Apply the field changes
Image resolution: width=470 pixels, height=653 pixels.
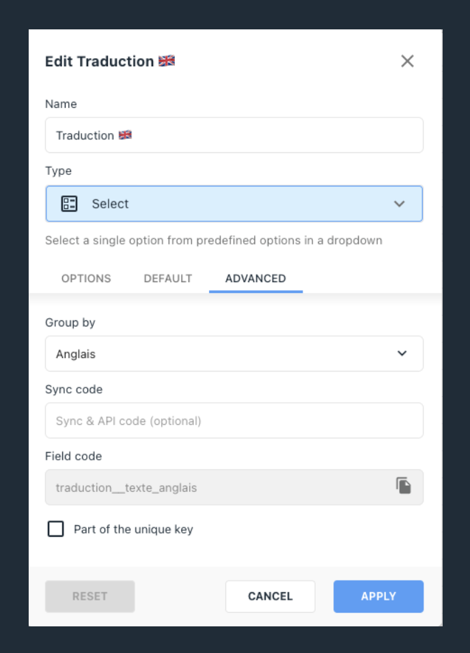(x=378, y=596)
